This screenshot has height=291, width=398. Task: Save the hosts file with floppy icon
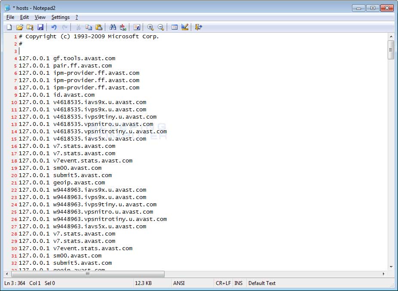[40, 27]
